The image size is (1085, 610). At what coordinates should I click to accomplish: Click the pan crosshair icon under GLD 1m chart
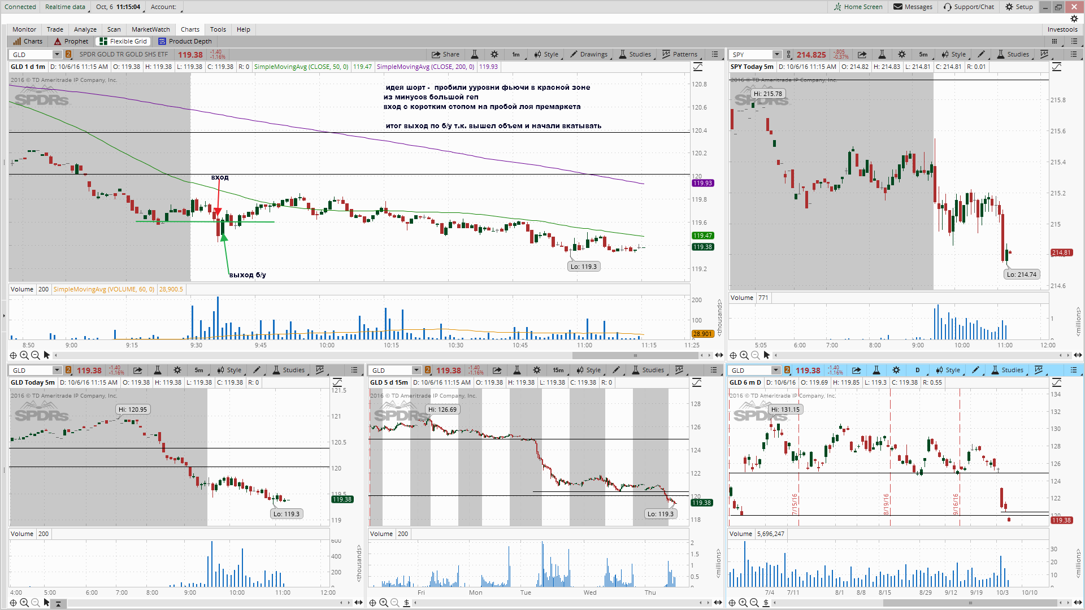[x=13, y=355]
